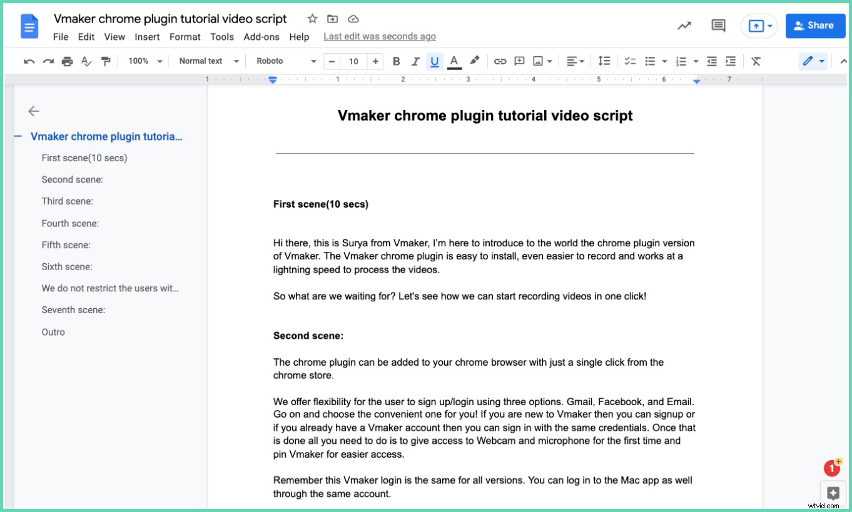Viewport: 852px width, 512px height.
Task: Clear text formatting
Action: 756,61
